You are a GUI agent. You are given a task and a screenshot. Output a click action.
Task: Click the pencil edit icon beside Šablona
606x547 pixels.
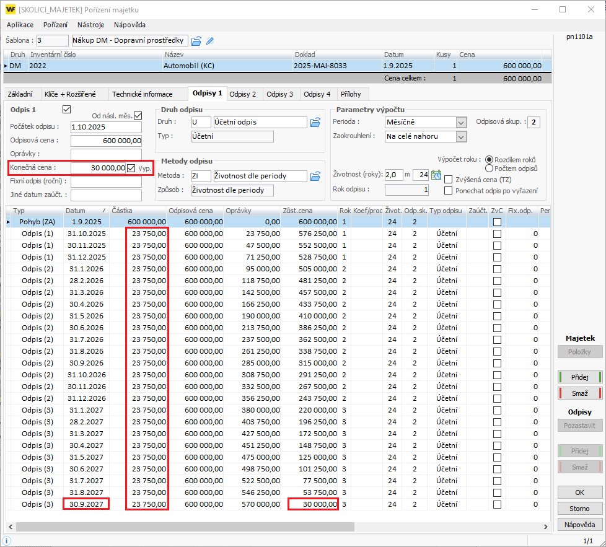[210, 41]
